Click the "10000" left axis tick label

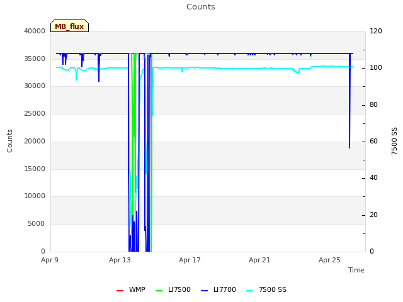point(35,196)
